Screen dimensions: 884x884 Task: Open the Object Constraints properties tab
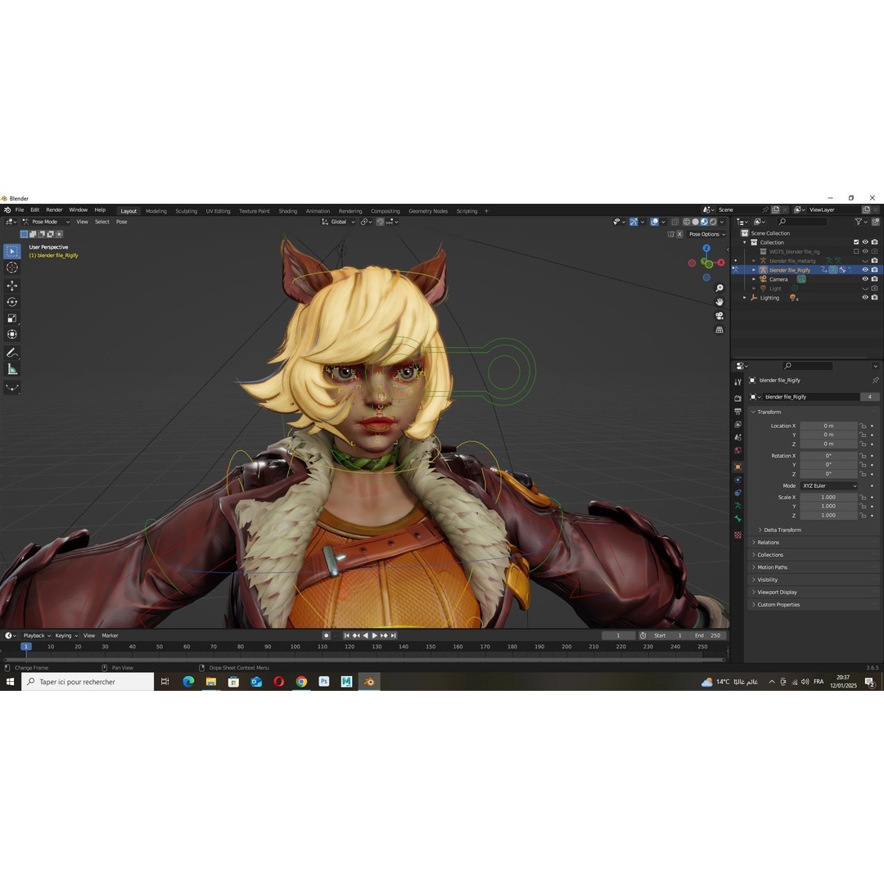(x=738, y=493)
